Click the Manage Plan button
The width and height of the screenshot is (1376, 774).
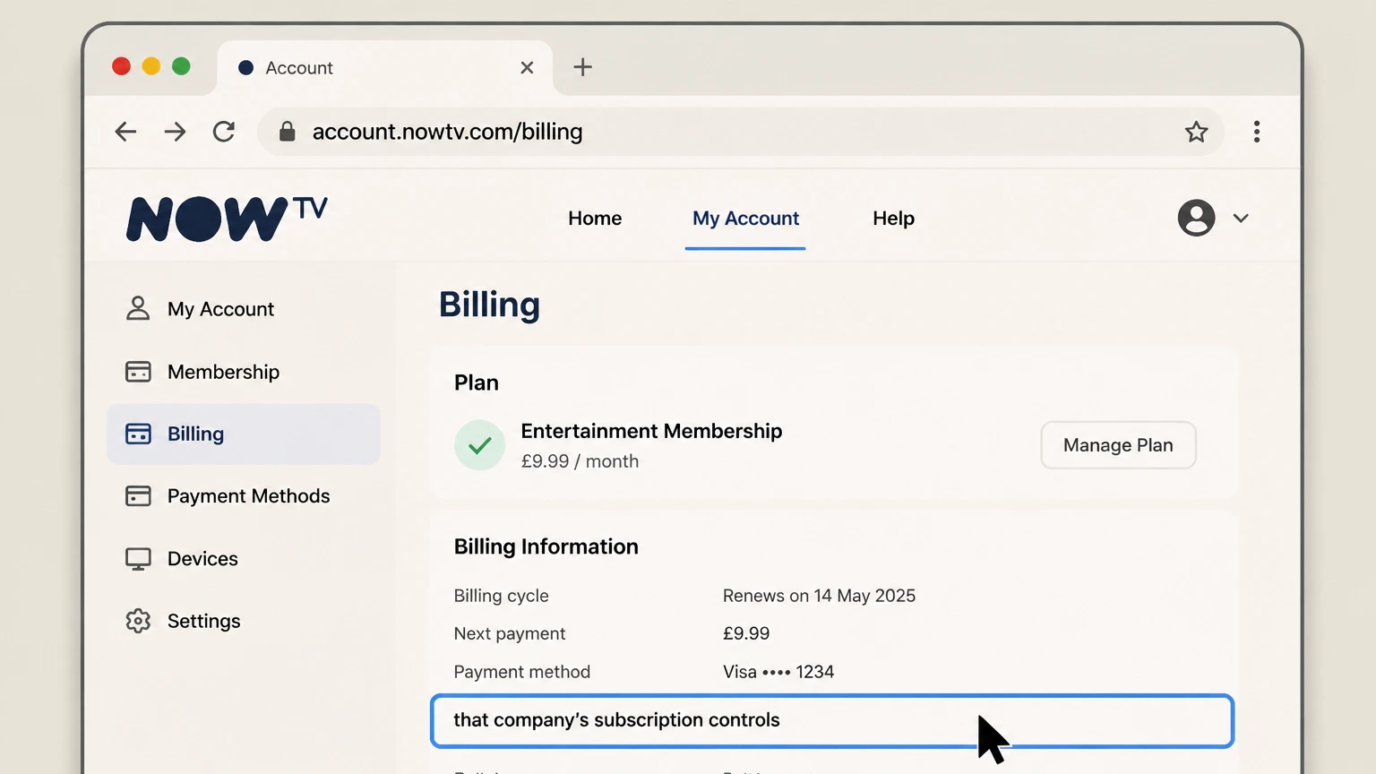tap(1118, 445)
